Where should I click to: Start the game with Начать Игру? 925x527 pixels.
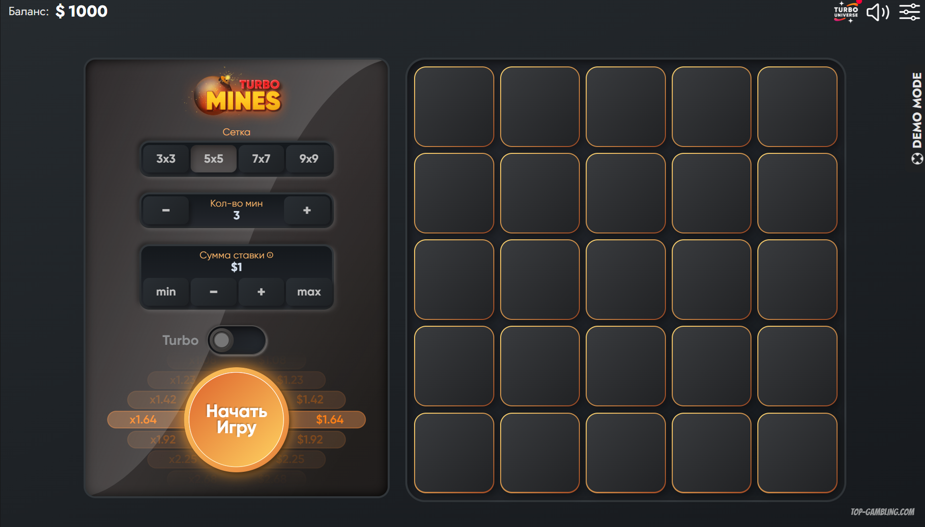coord(237,420)
